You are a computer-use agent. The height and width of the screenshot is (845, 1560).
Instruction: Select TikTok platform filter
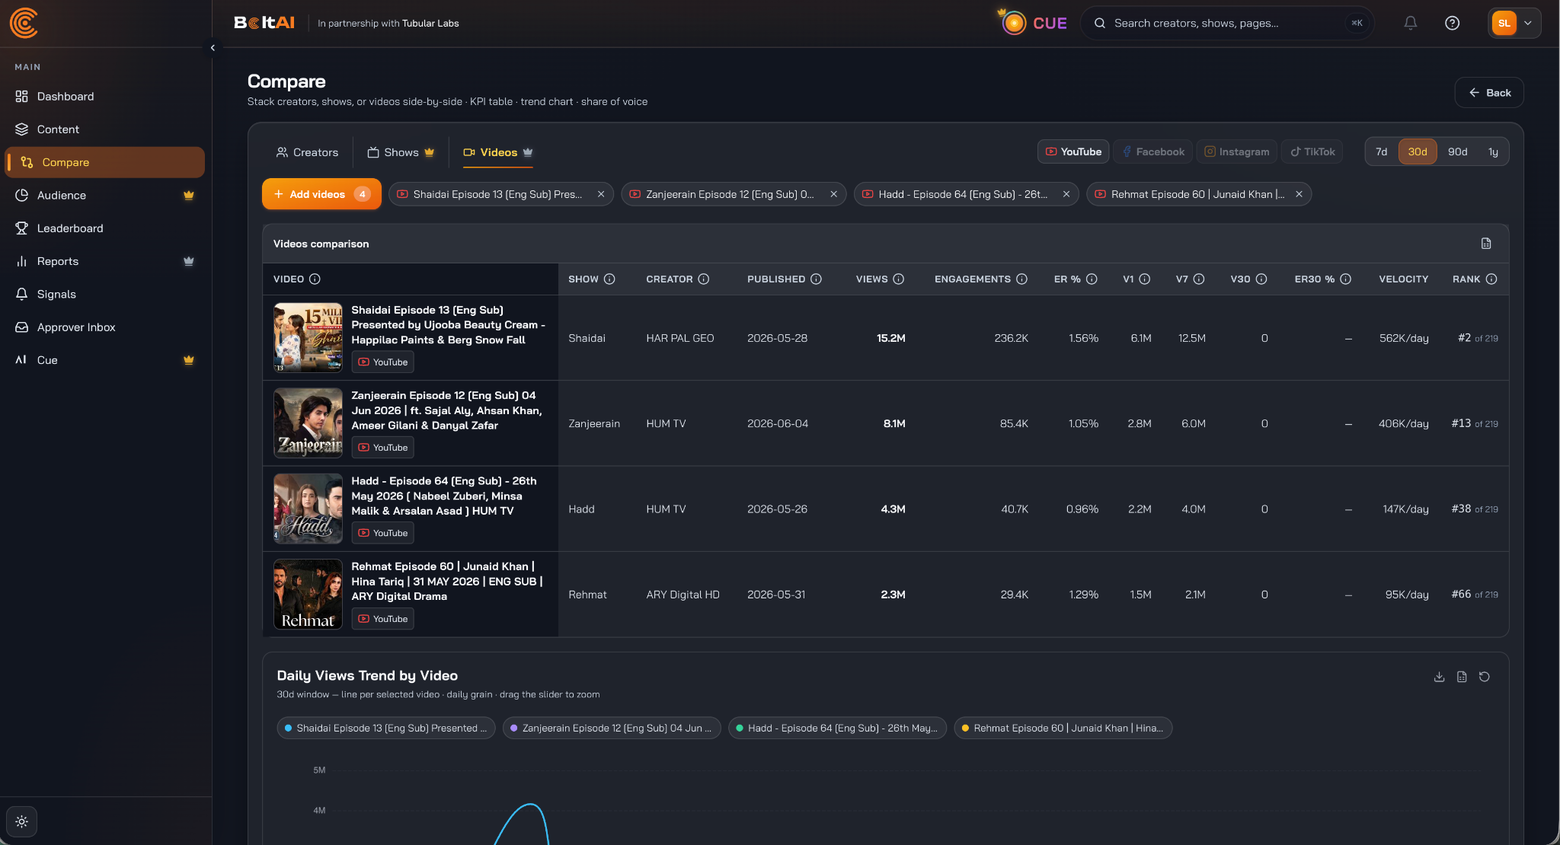tap(1312, 151)
